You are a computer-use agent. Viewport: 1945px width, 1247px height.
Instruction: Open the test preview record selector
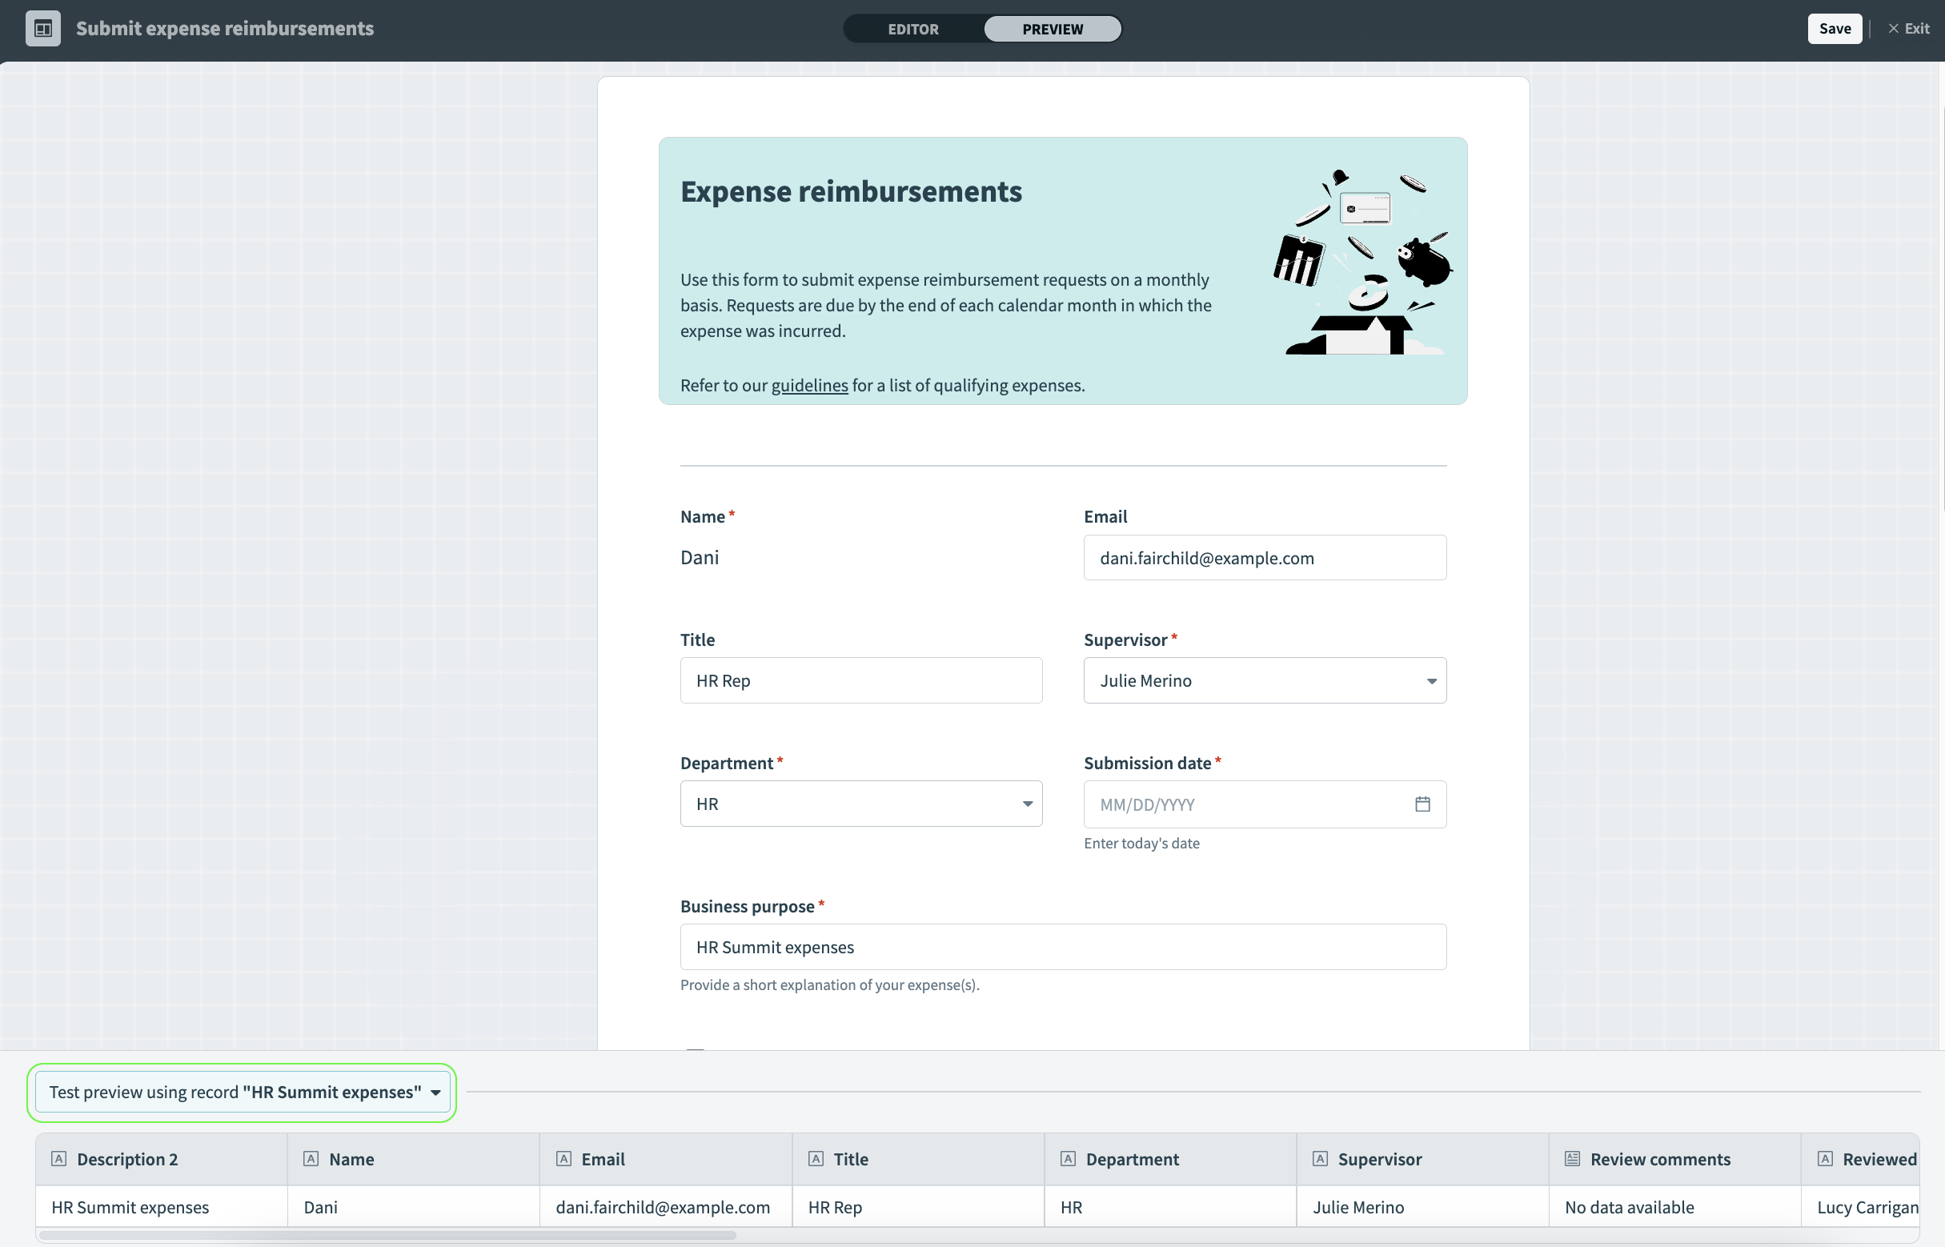pos(242,1093)
